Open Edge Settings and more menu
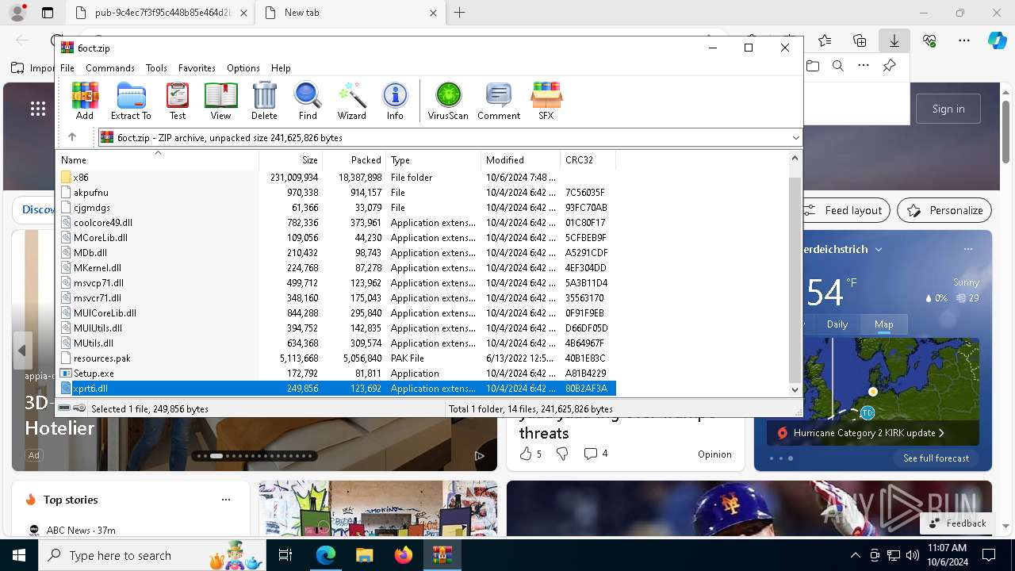The height and width of the screenshot is (571, 1015). pos(963,40)
